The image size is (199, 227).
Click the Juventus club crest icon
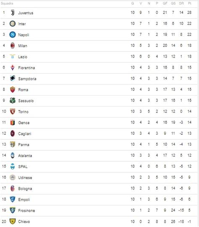click(13, 13)
